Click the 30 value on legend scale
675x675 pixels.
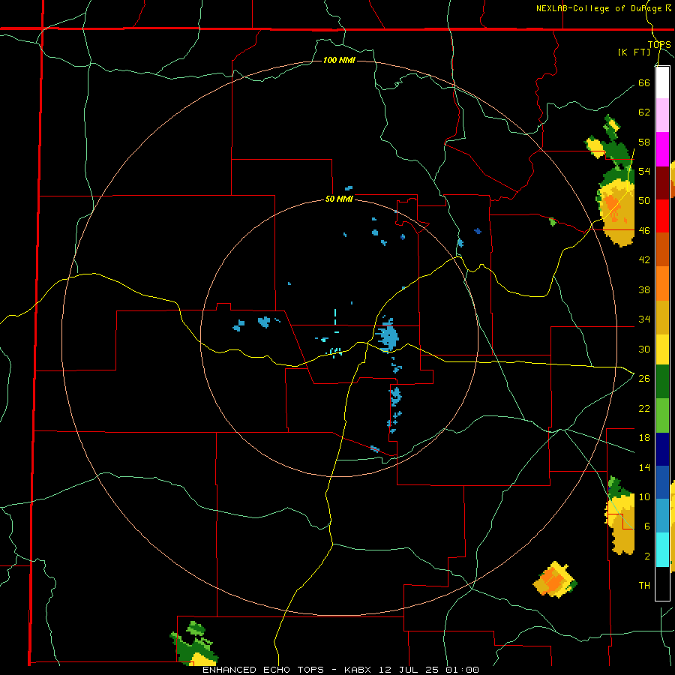(x=644, y=349)
